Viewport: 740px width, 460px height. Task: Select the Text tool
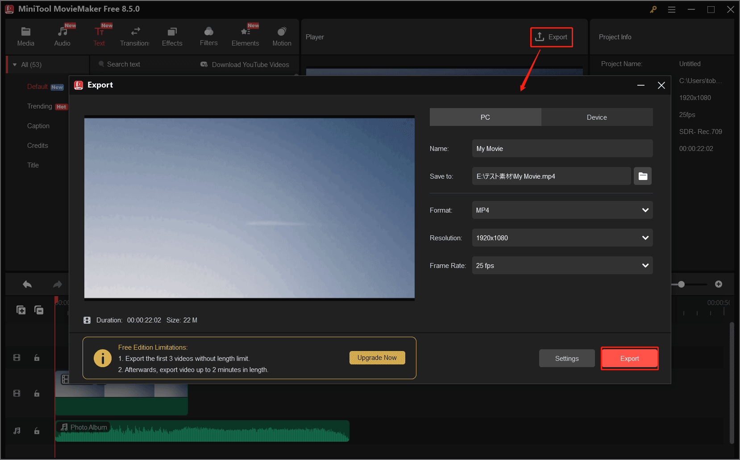(x=99, y=36)
